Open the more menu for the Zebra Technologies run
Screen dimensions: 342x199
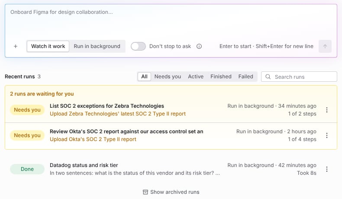pyautogui.click(x=327, y=110)
